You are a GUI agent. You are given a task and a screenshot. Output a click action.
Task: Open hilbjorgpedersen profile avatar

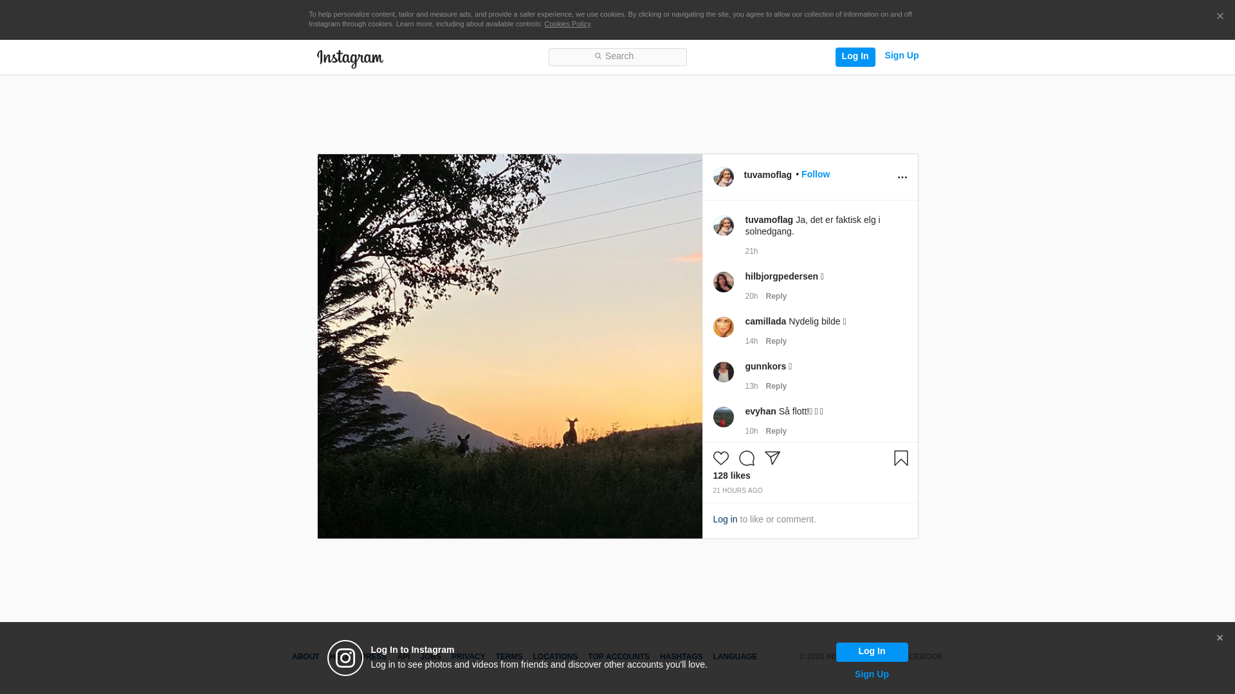(x=724, y=282)
